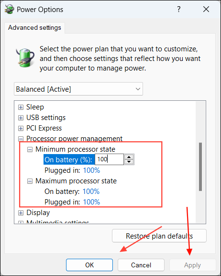The image size is (221, 276).
Task: Click Restore plan defaults button
Action: coord(159,236)
